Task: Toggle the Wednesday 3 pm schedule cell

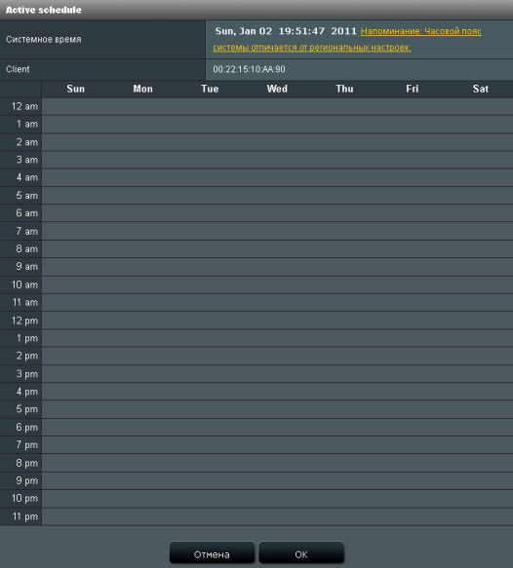Action: [277, 374]
